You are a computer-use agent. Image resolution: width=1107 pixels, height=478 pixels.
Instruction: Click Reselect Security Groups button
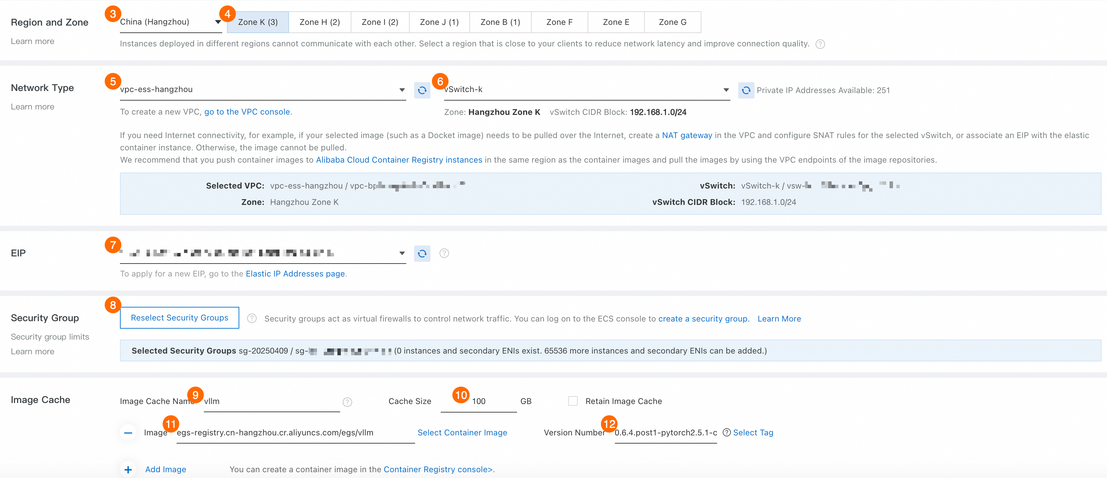coord(179,318)
